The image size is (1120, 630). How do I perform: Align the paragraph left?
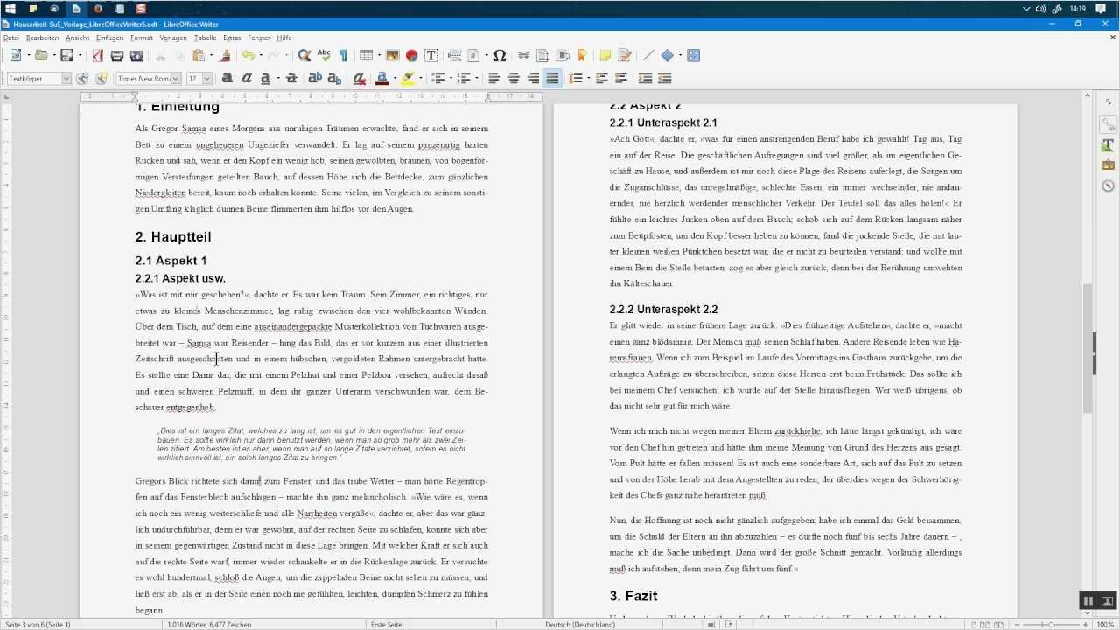pyautogui.click(x=494, y=79)
